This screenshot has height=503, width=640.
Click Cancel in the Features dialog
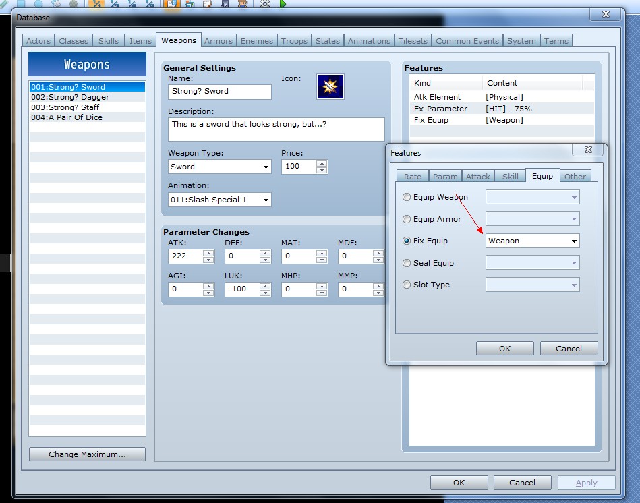[569, 349]
